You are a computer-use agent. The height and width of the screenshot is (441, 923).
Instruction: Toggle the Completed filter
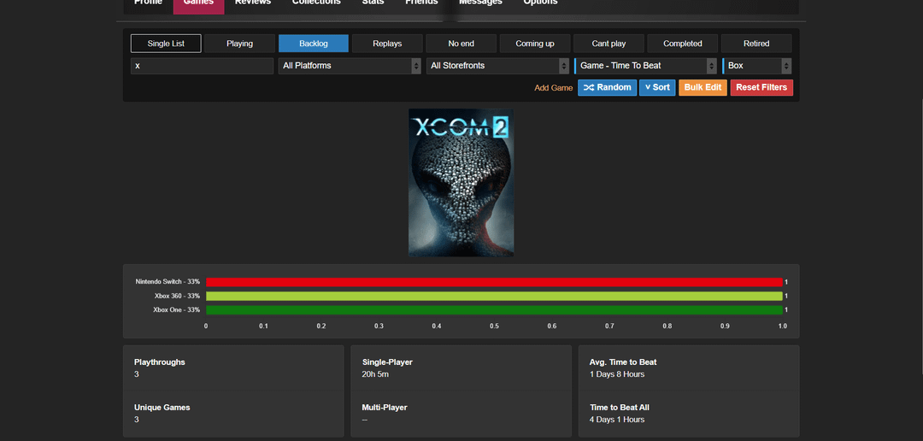pos(682,44)
